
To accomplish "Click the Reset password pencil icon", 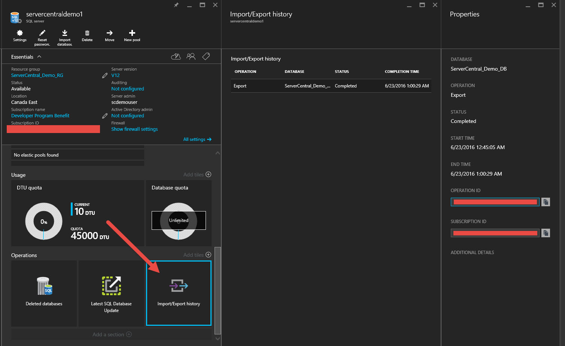I will (42, 33).
